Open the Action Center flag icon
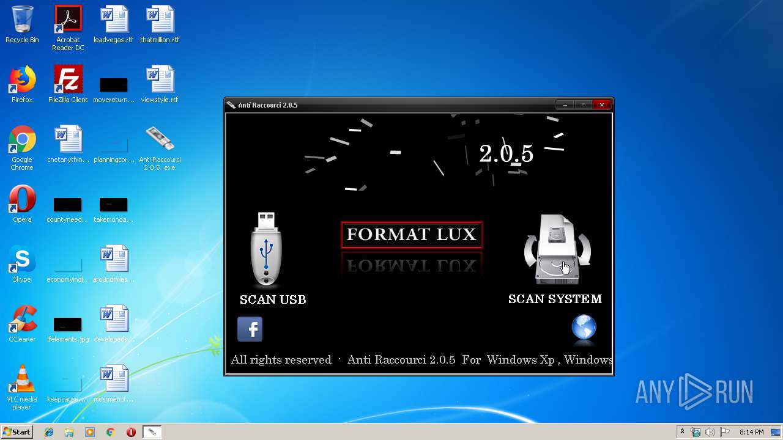 (725, 432)
